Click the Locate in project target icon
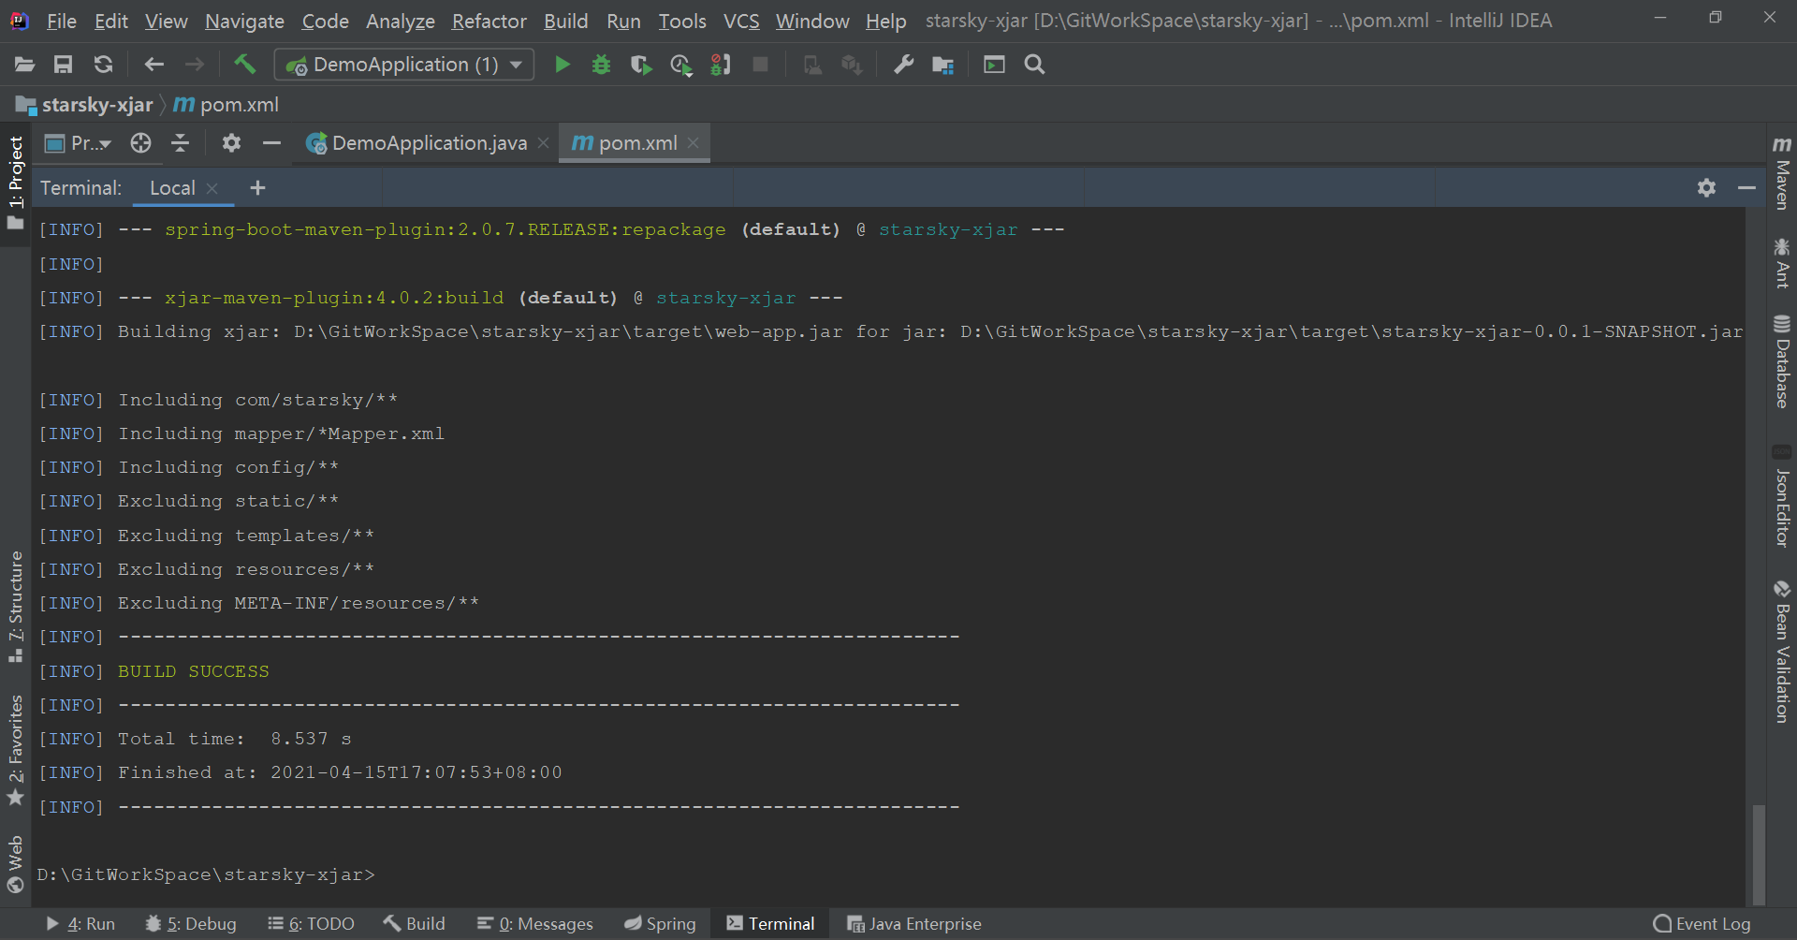This screenshot has width=1797, height=940. click(140, 143)
